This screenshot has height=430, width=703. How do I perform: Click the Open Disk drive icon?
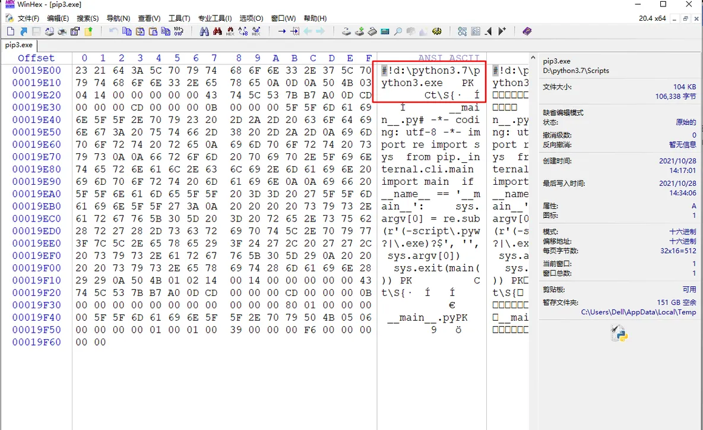click(x=346, y=31)
